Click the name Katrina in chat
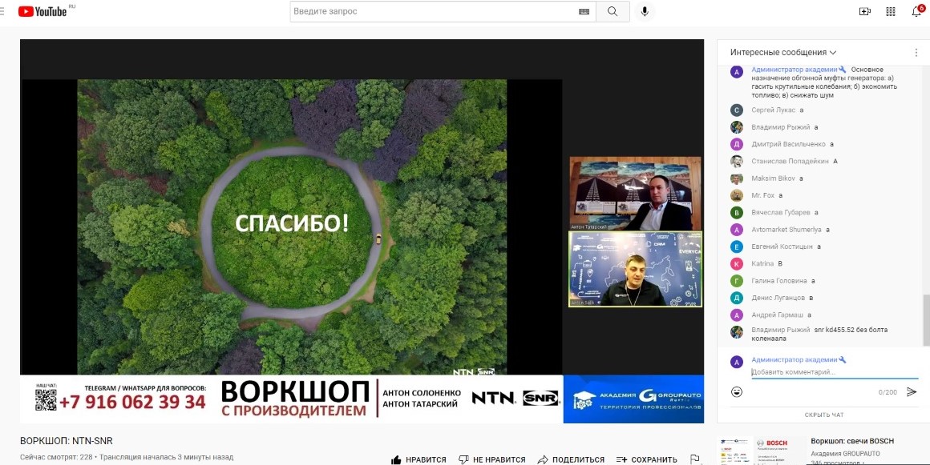The width and height of the screenshot is (930, 465). (x=762, y=263)
